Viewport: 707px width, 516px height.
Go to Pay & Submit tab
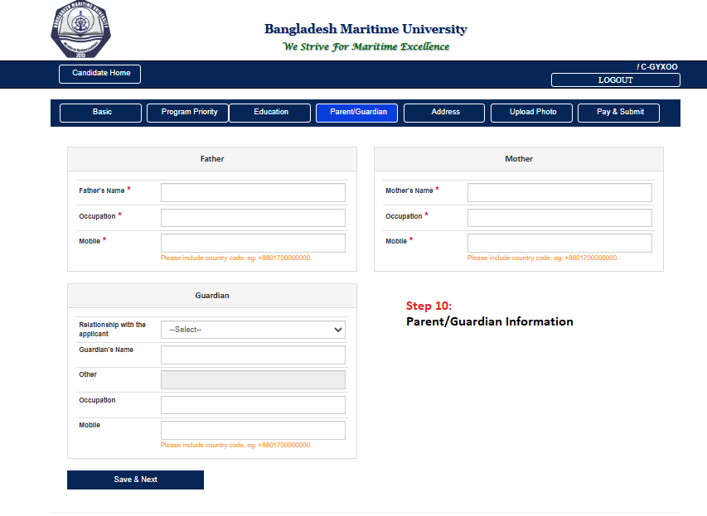coord(619,113)
